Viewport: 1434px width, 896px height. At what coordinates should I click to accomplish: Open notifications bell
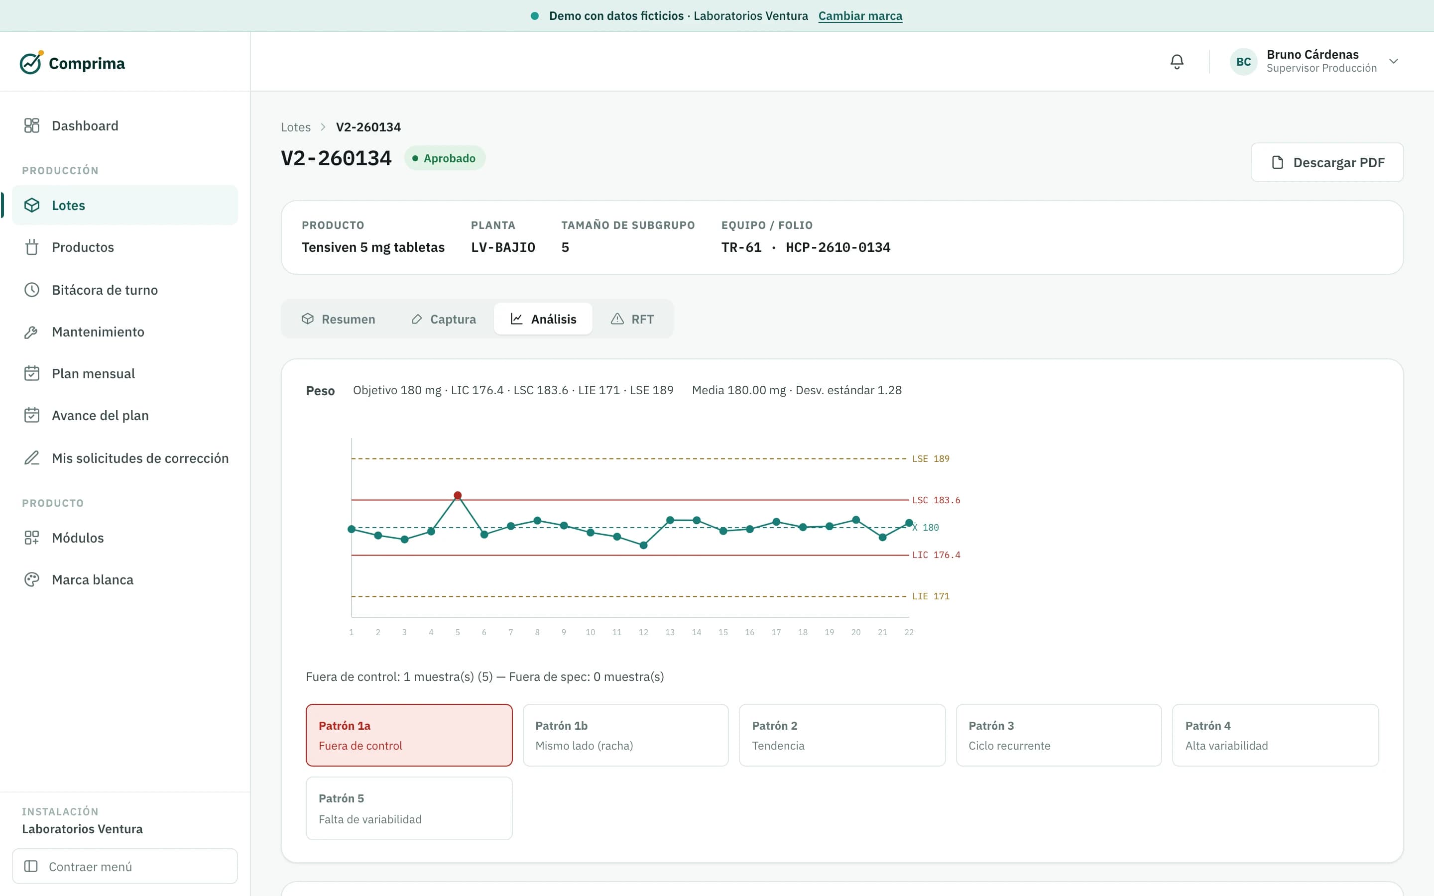click(1177, 62)
